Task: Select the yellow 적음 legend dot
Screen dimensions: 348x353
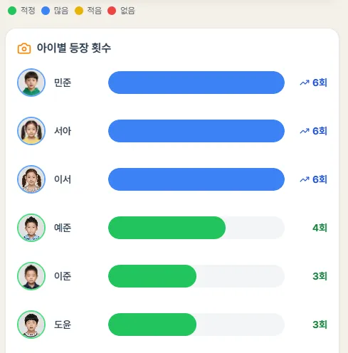Action: [79, 11]
